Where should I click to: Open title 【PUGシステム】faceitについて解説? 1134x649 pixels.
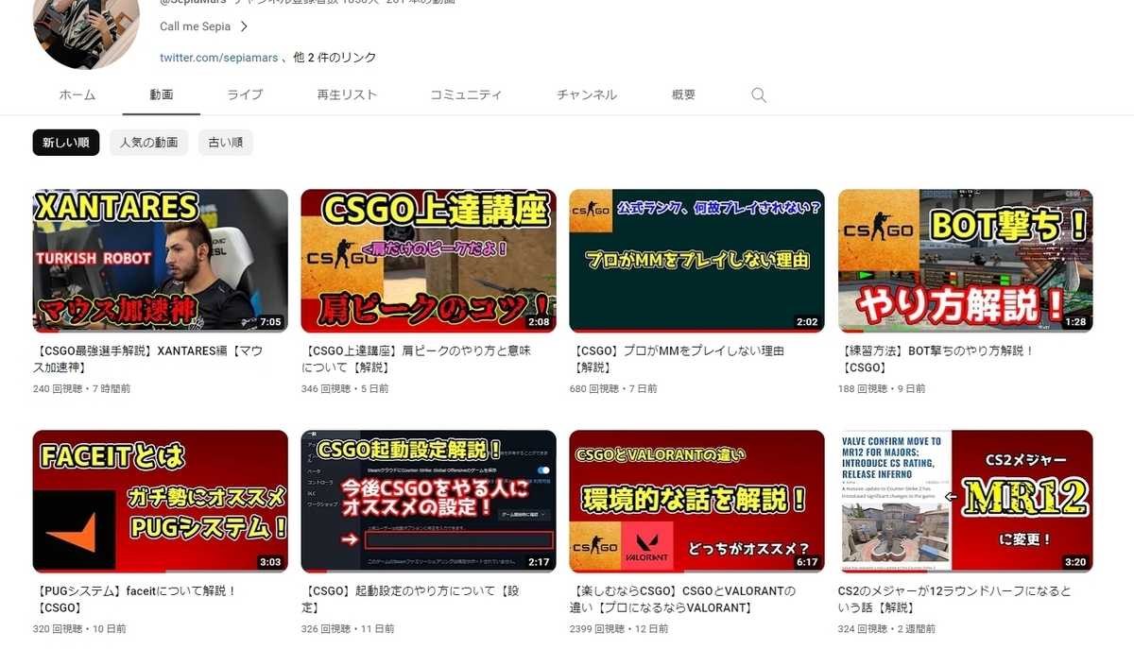(x=134, y=600)
